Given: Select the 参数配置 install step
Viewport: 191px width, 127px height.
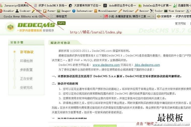Looking at the screenshot, I should click(x=26, y=70).
